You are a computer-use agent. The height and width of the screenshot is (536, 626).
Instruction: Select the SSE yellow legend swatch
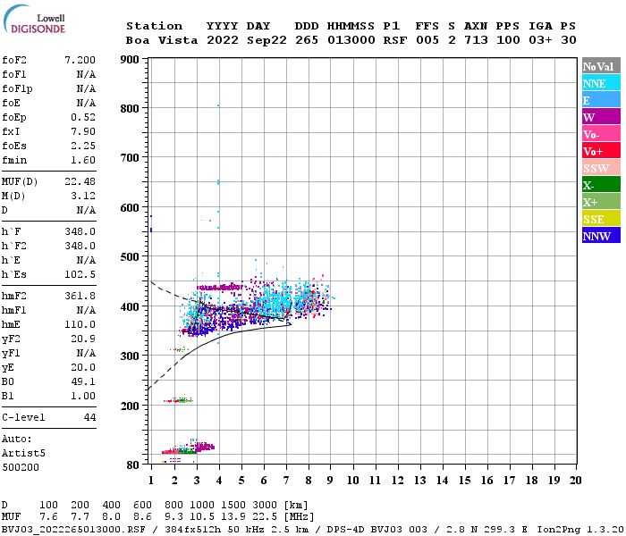[x=601, y=219]
